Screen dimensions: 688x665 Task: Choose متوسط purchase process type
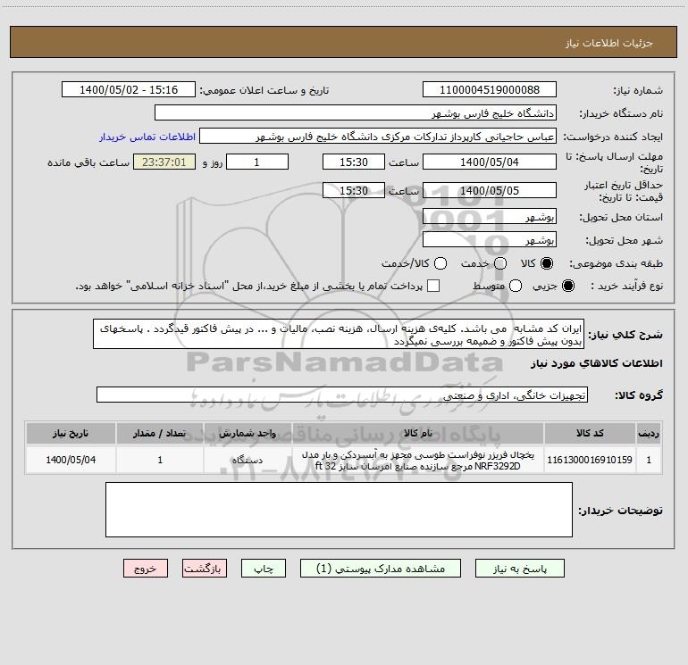516,286
